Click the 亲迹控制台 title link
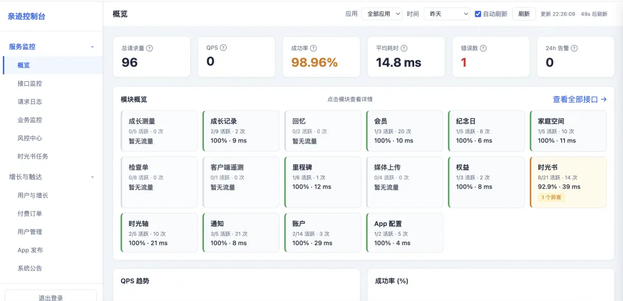Viewport: 623px width, 301px height. (x=27, y=17)
